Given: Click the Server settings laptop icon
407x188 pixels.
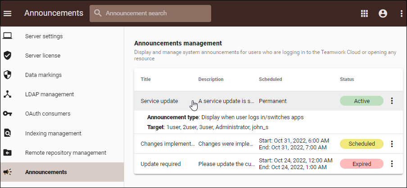Looking at the screenshot, I should tap(7, 36).
